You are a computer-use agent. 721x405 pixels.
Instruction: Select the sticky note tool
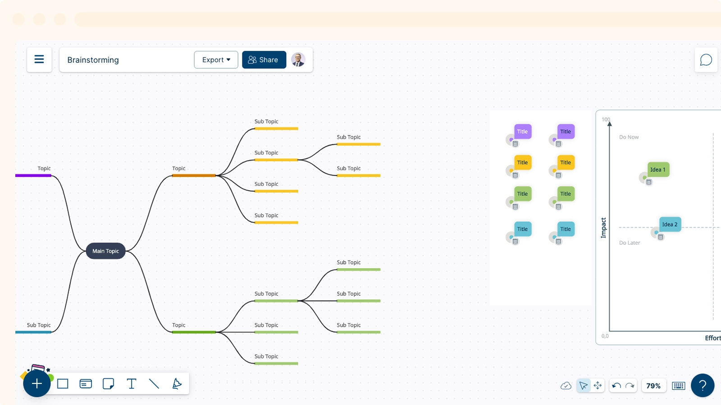click(108, 384)
